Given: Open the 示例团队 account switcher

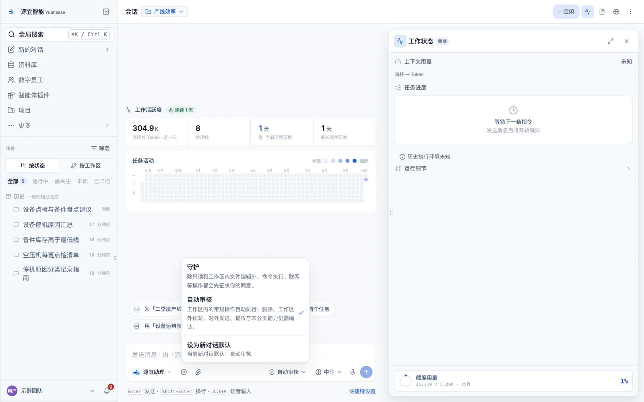Looking at the screenshot, I should point(51,391).
